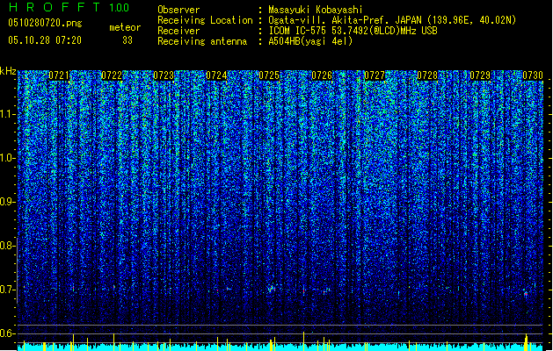Select the 0725 time marker
The width and height of the screenshot is (553, 351).
coord(269,75)
